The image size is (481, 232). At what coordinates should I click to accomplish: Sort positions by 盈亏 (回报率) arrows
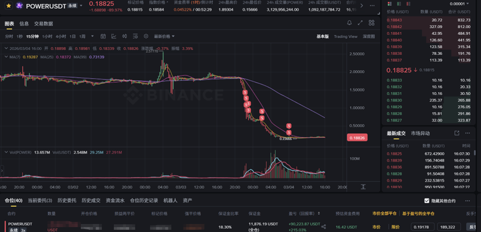coord(319,213)
